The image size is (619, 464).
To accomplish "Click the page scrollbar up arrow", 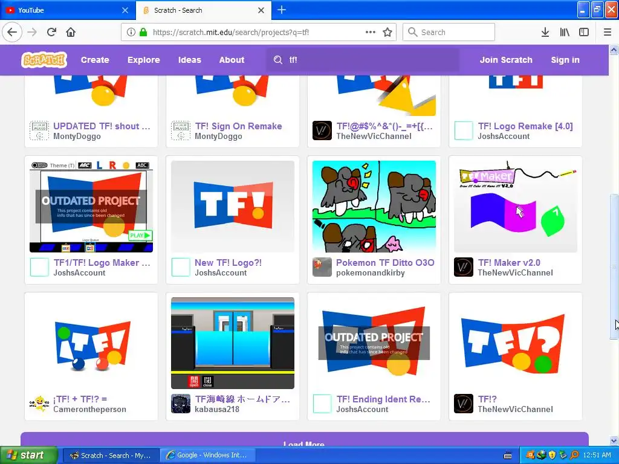I will pyautogui.click(x=614, y=50).
